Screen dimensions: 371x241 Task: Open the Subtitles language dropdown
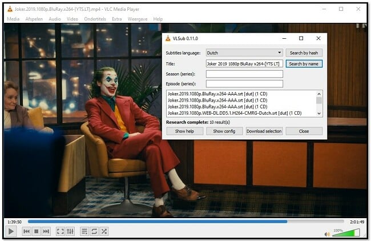tap(244, 53)
